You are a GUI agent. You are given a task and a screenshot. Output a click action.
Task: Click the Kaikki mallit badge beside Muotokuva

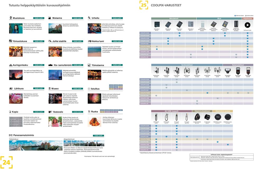coord(39,18)
